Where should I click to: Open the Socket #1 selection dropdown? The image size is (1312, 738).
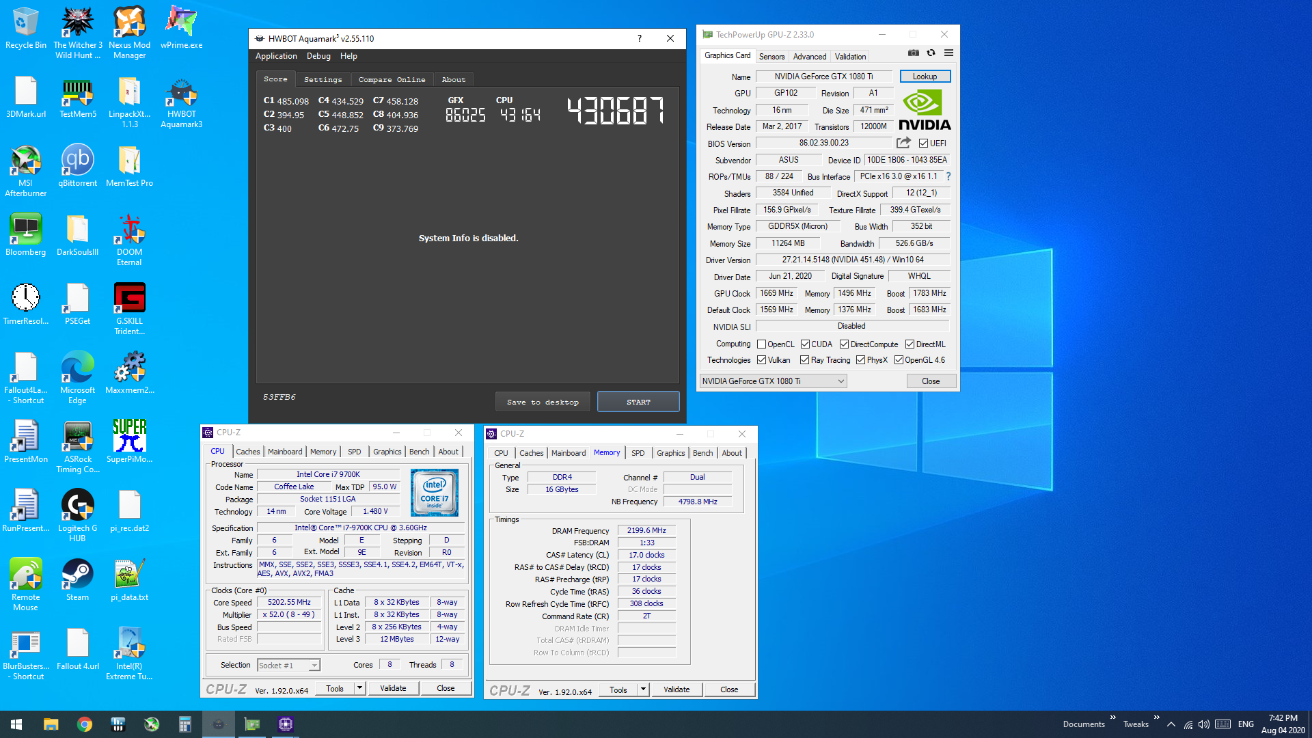tap(288, 666)
